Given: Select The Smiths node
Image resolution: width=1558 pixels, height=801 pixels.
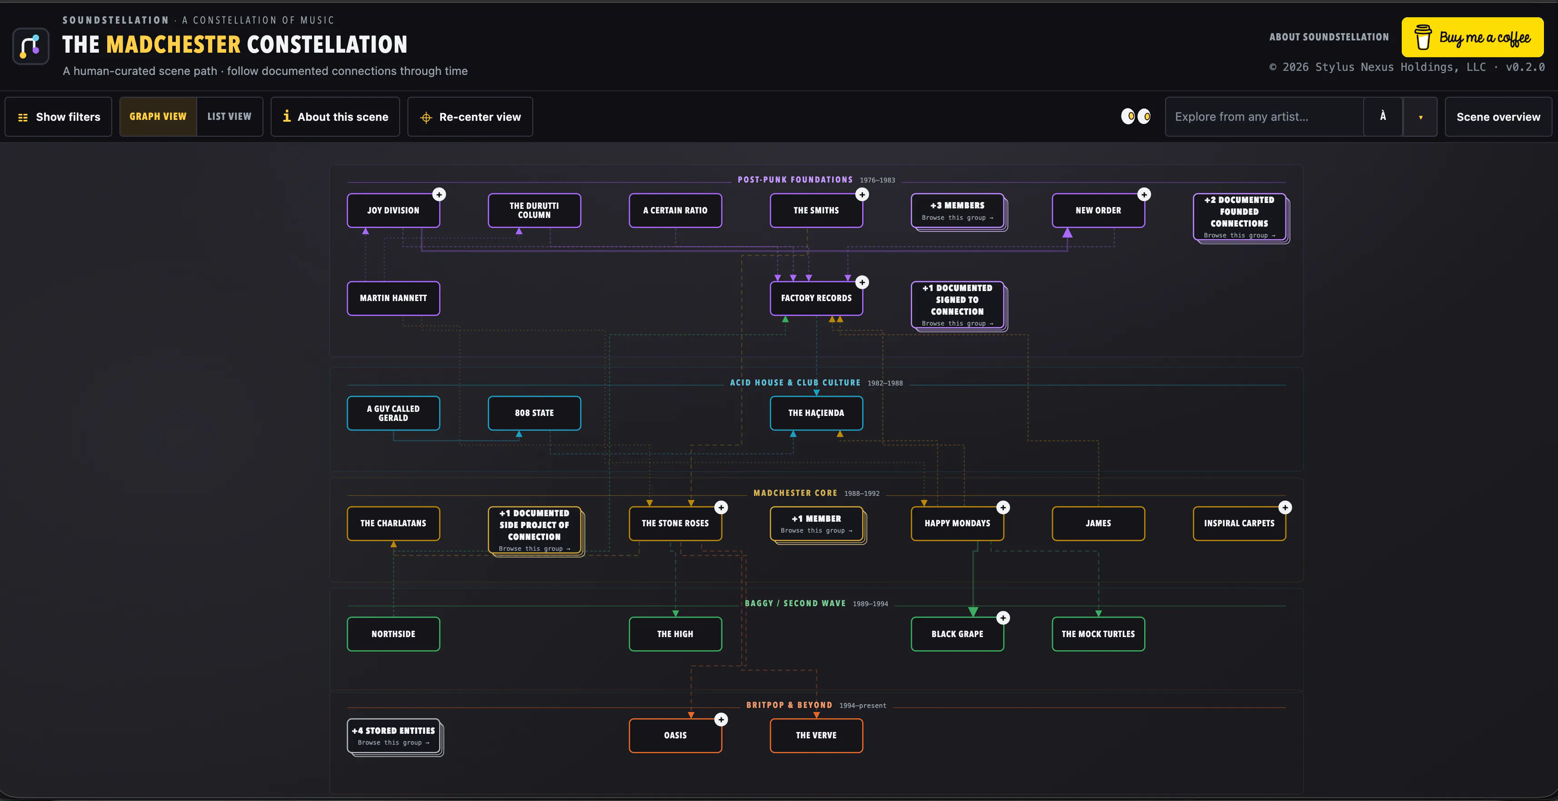Looking at the screenshot, I should click(x=816, y=210).
